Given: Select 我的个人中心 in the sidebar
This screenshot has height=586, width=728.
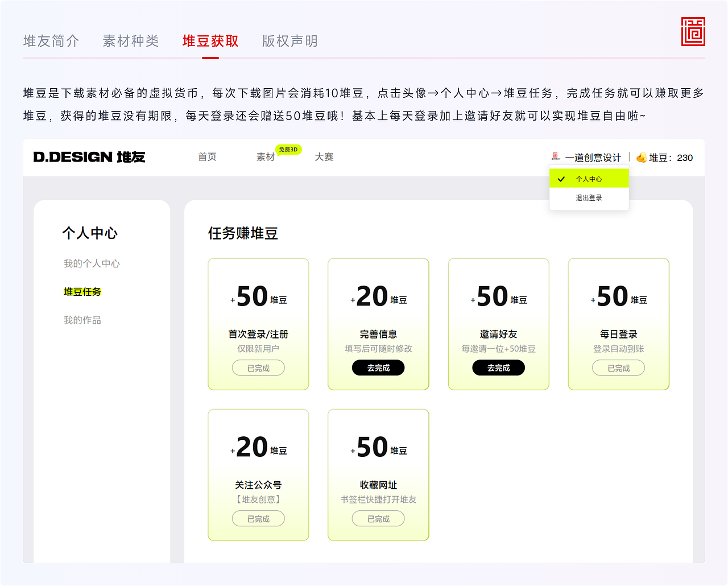Looking at the screenshot, I should (x=91, y=263).
